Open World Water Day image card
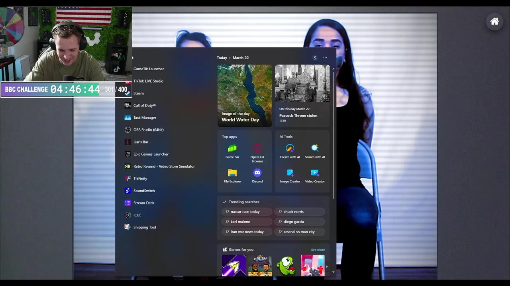The width and height of the screenshot is (510, 286). point(245,96)
